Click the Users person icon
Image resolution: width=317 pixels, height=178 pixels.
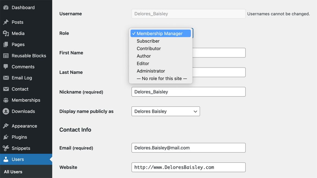(x=6, y=159)
